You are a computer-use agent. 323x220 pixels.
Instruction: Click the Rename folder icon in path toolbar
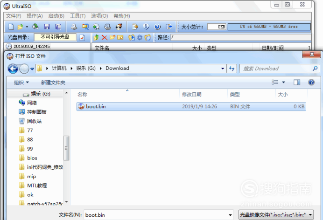120,37
